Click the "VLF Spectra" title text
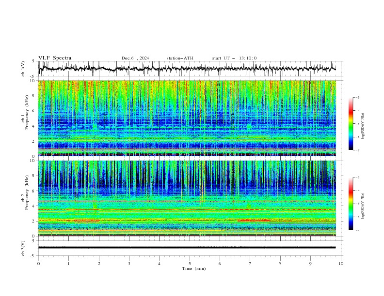The height and width of the screenshot is (296, 384). pos(55,58)
